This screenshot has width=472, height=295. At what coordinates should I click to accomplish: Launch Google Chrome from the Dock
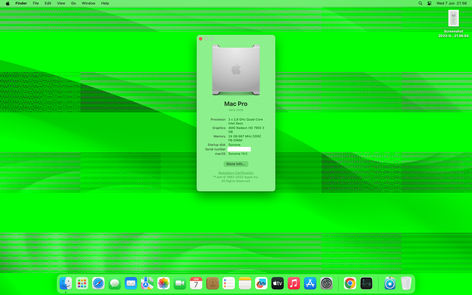(350, 283)
